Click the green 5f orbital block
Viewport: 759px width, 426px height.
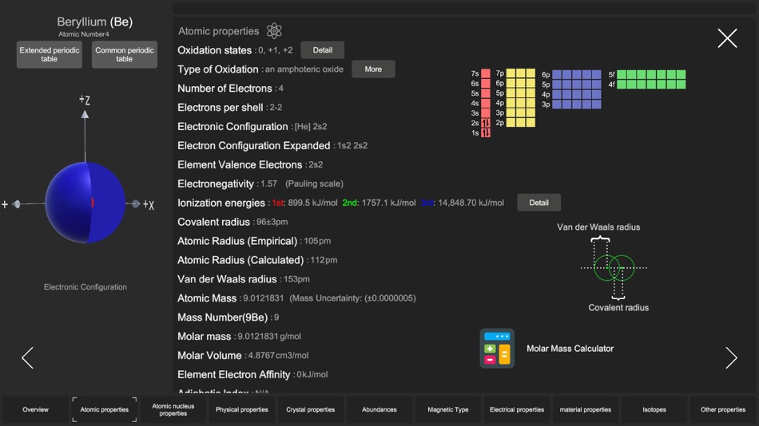click(x=651, y=74)
